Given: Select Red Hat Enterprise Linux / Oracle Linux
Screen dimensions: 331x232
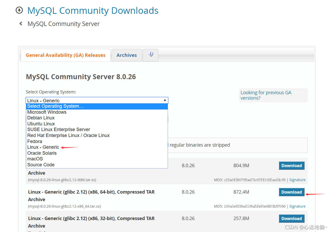Looking at the screenshot, I should click(97, 135).
